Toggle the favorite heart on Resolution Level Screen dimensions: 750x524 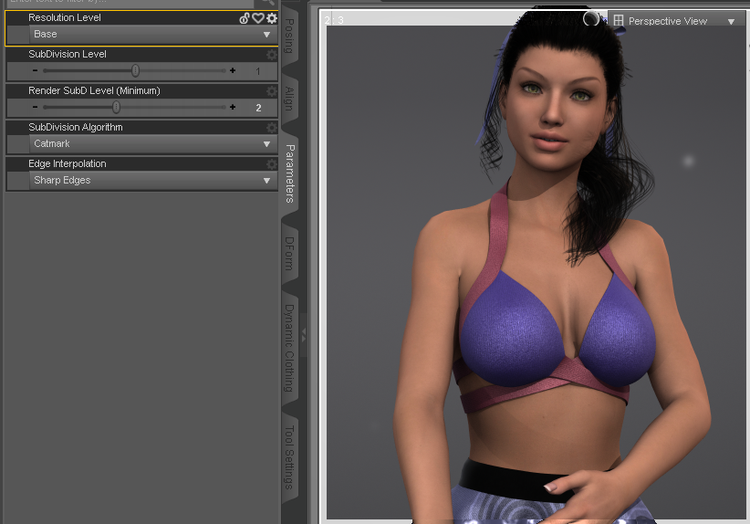(x=258, y=18)
